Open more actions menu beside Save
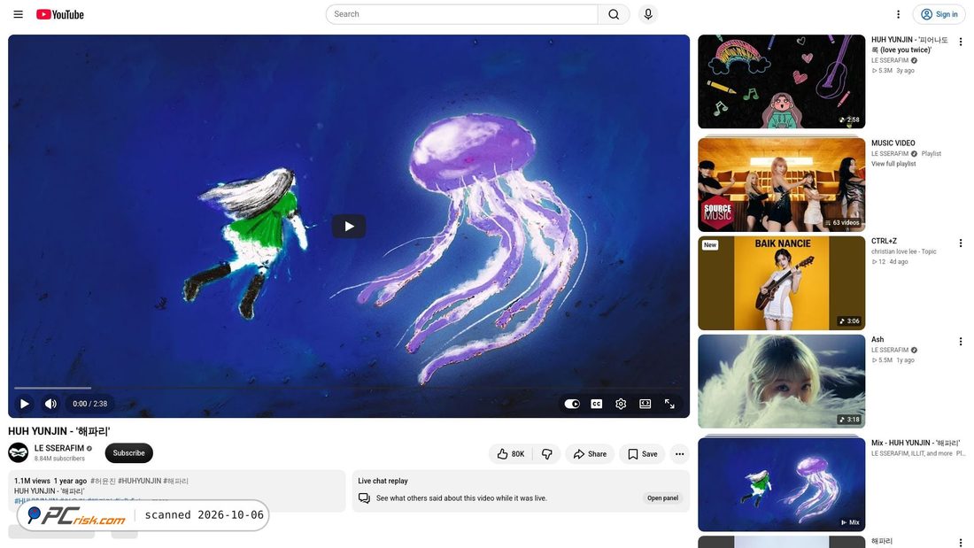Image resolution: width=974 pixels, height=548 pixels. 679,454
